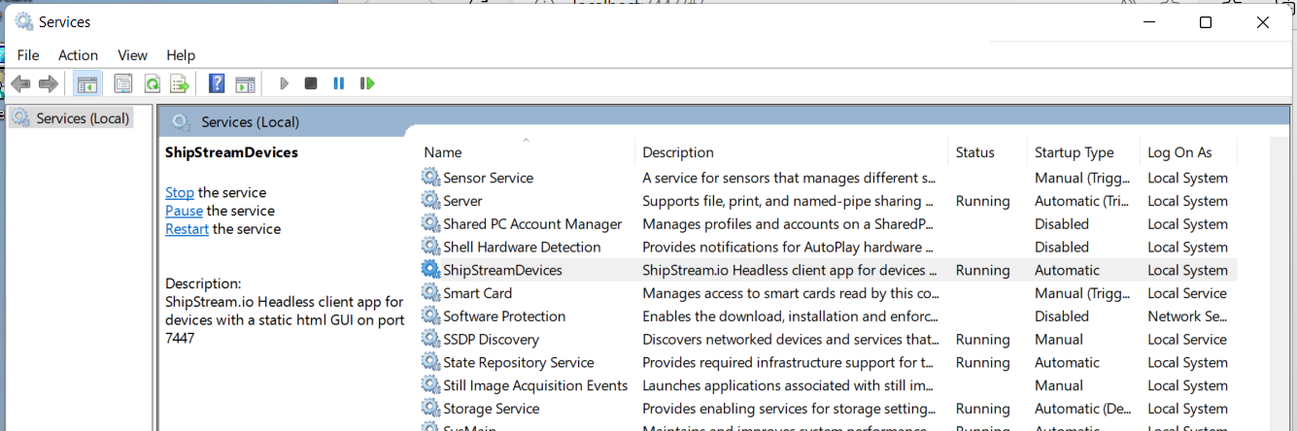Image resolution: width=1297 pixels, height=431 pixels.
Task: Sort services by the Name column header
Action: (x=443, y=152)
